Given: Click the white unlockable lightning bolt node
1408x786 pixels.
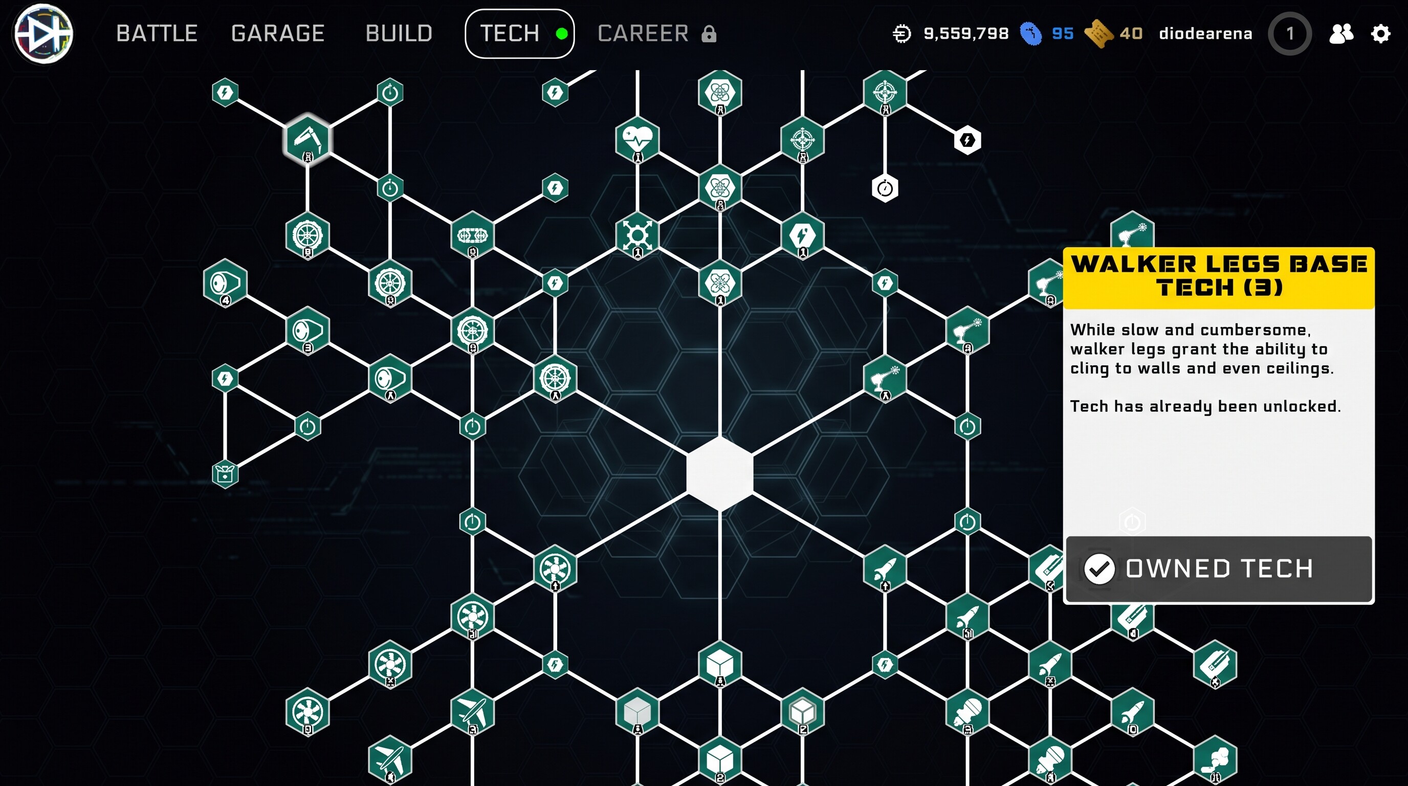Looking at the screenshot, I should click(x=967, y=141).
